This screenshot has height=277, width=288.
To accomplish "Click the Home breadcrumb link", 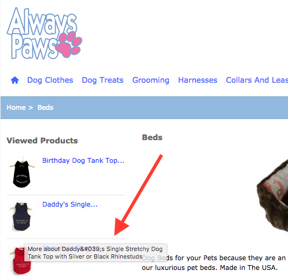I will [x=16, y=108].
